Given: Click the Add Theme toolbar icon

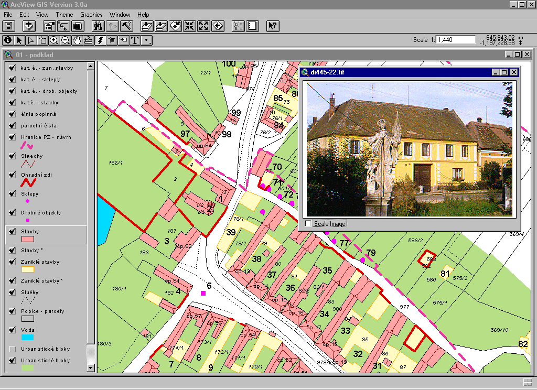Looking at the screenshot, I should point(29,26).
